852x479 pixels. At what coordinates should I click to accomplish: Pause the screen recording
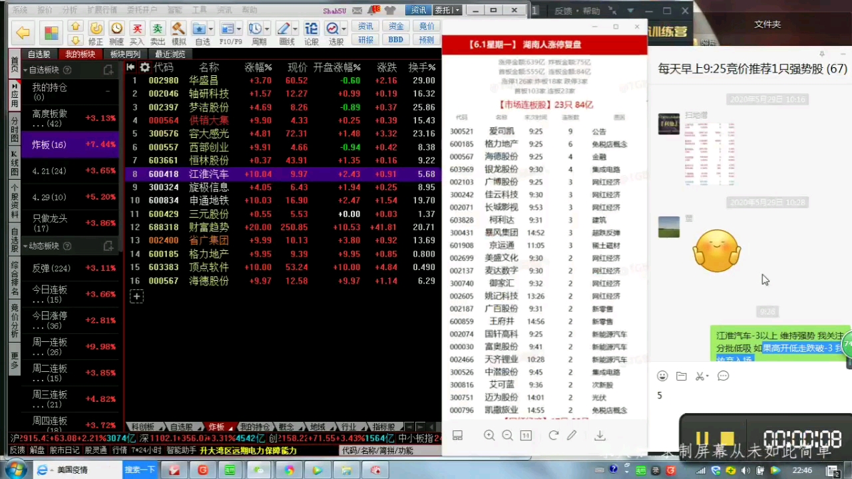click(x=702, y=438)
